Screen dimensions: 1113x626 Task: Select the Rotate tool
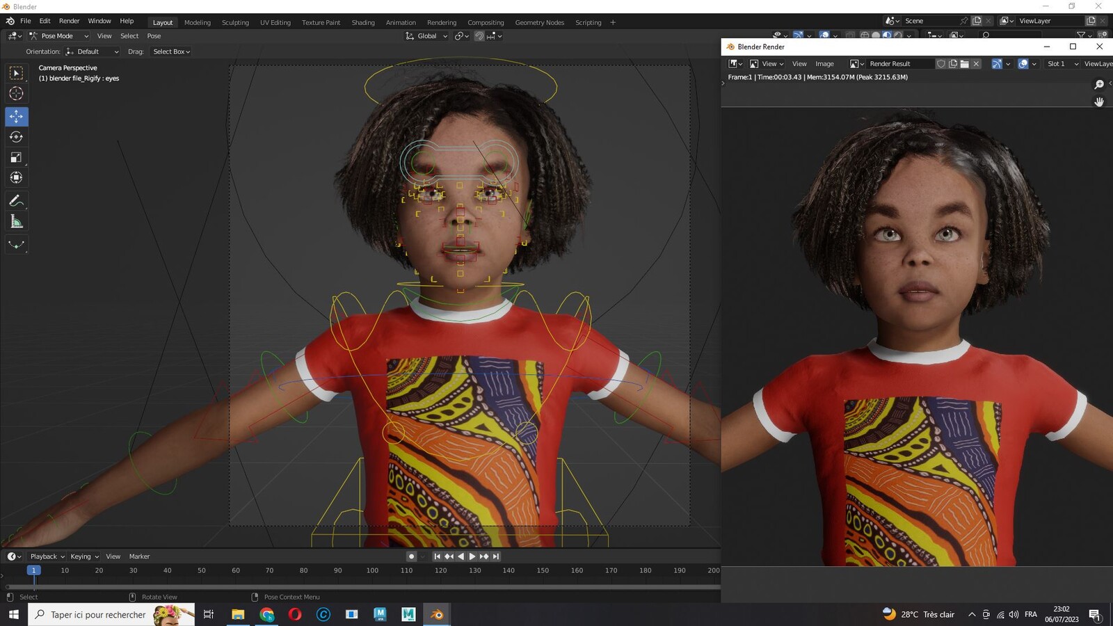pyautogui.click(x=17, y=137)
